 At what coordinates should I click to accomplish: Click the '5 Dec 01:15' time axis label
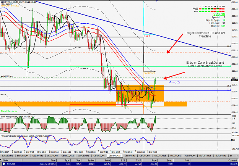[x=153, y=152]
